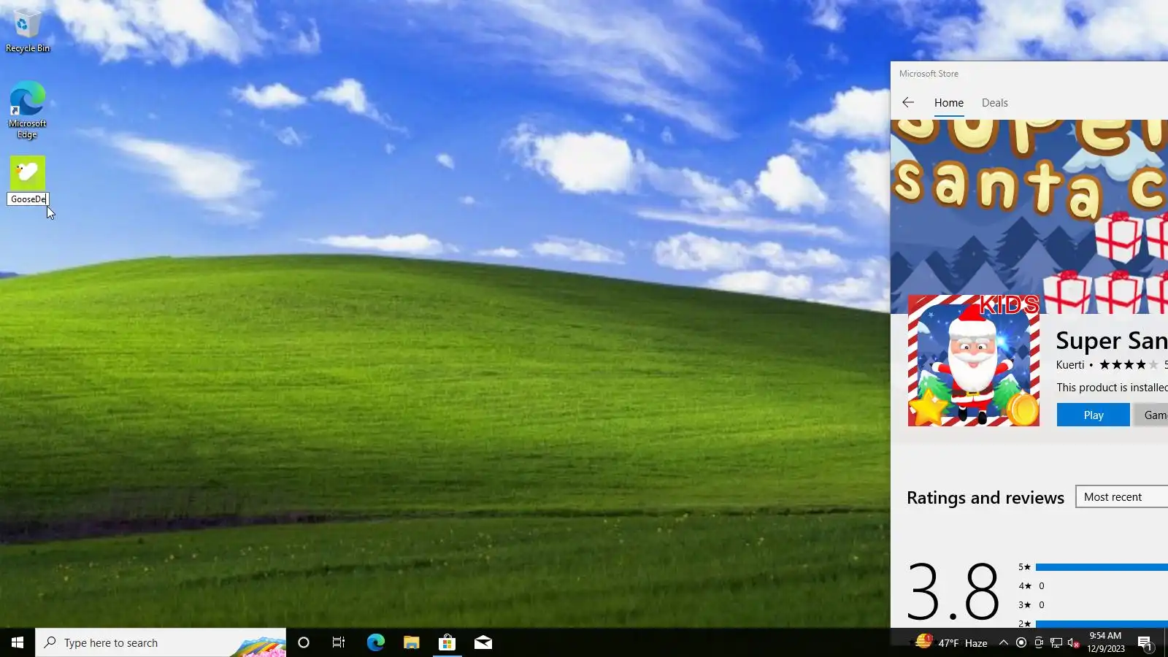Click the 5-star rating bar
1168x657 pixels.
click(1102, 567)
